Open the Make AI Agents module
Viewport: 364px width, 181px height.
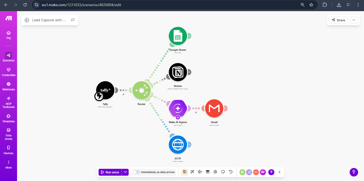pos(178,108)
